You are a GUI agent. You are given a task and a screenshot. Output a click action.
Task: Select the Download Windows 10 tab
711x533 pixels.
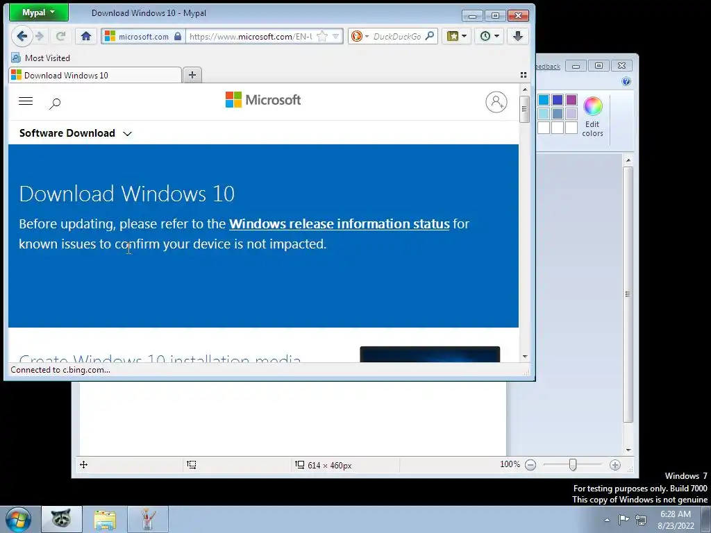pyautogui.click(x=94, y=75)
